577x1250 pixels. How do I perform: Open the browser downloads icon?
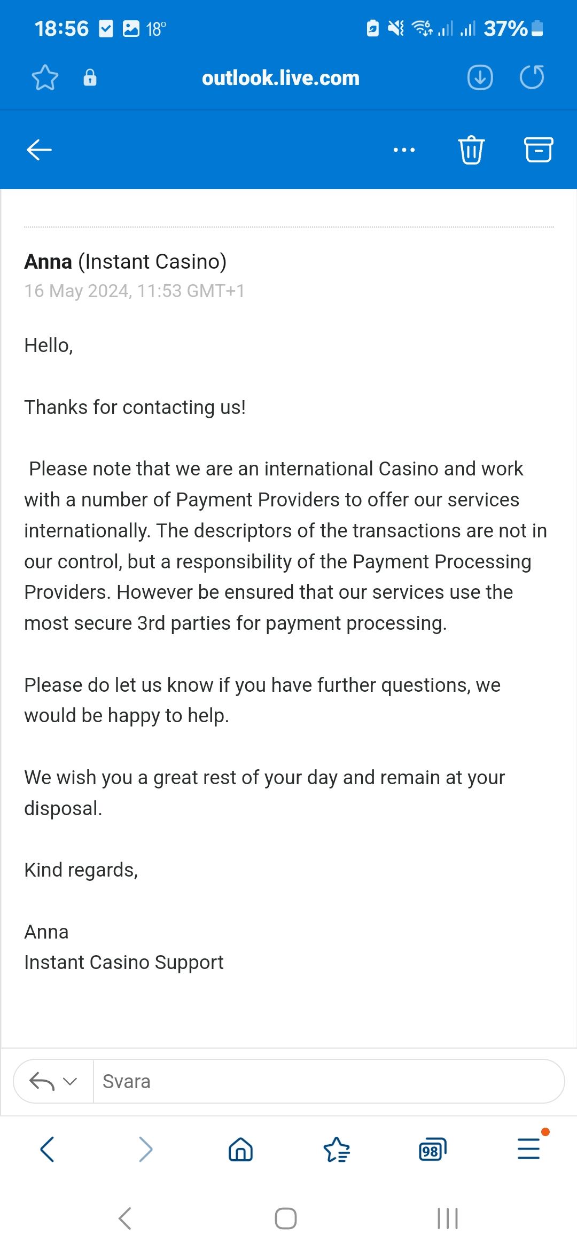click(x=480, y=78)
